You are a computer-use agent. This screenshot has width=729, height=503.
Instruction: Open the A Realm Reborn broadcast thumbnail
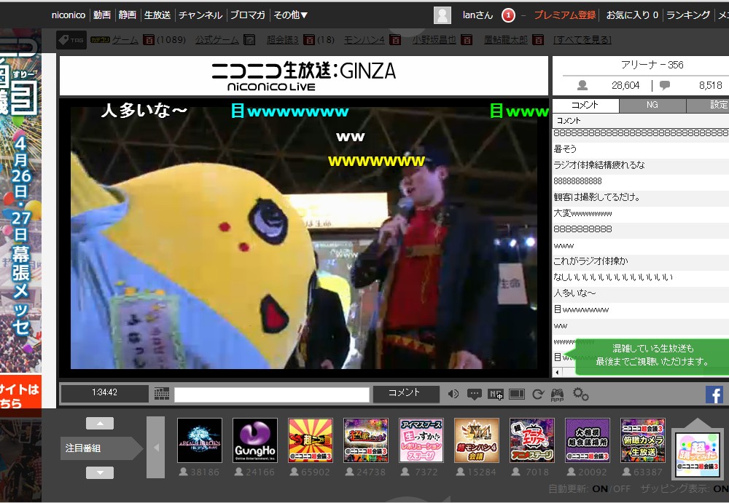coord(200,440)
